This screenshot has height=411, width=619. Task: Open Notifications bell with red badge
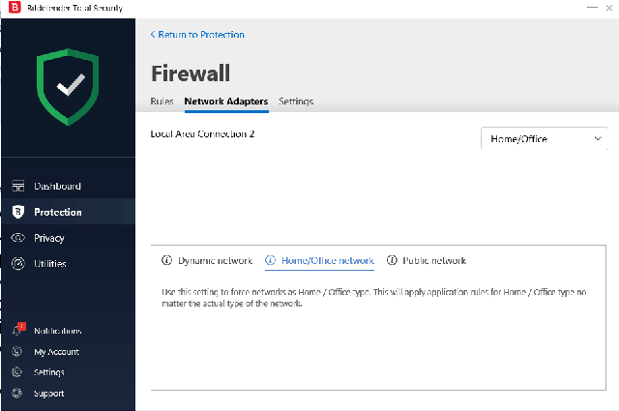click(18, 329)
